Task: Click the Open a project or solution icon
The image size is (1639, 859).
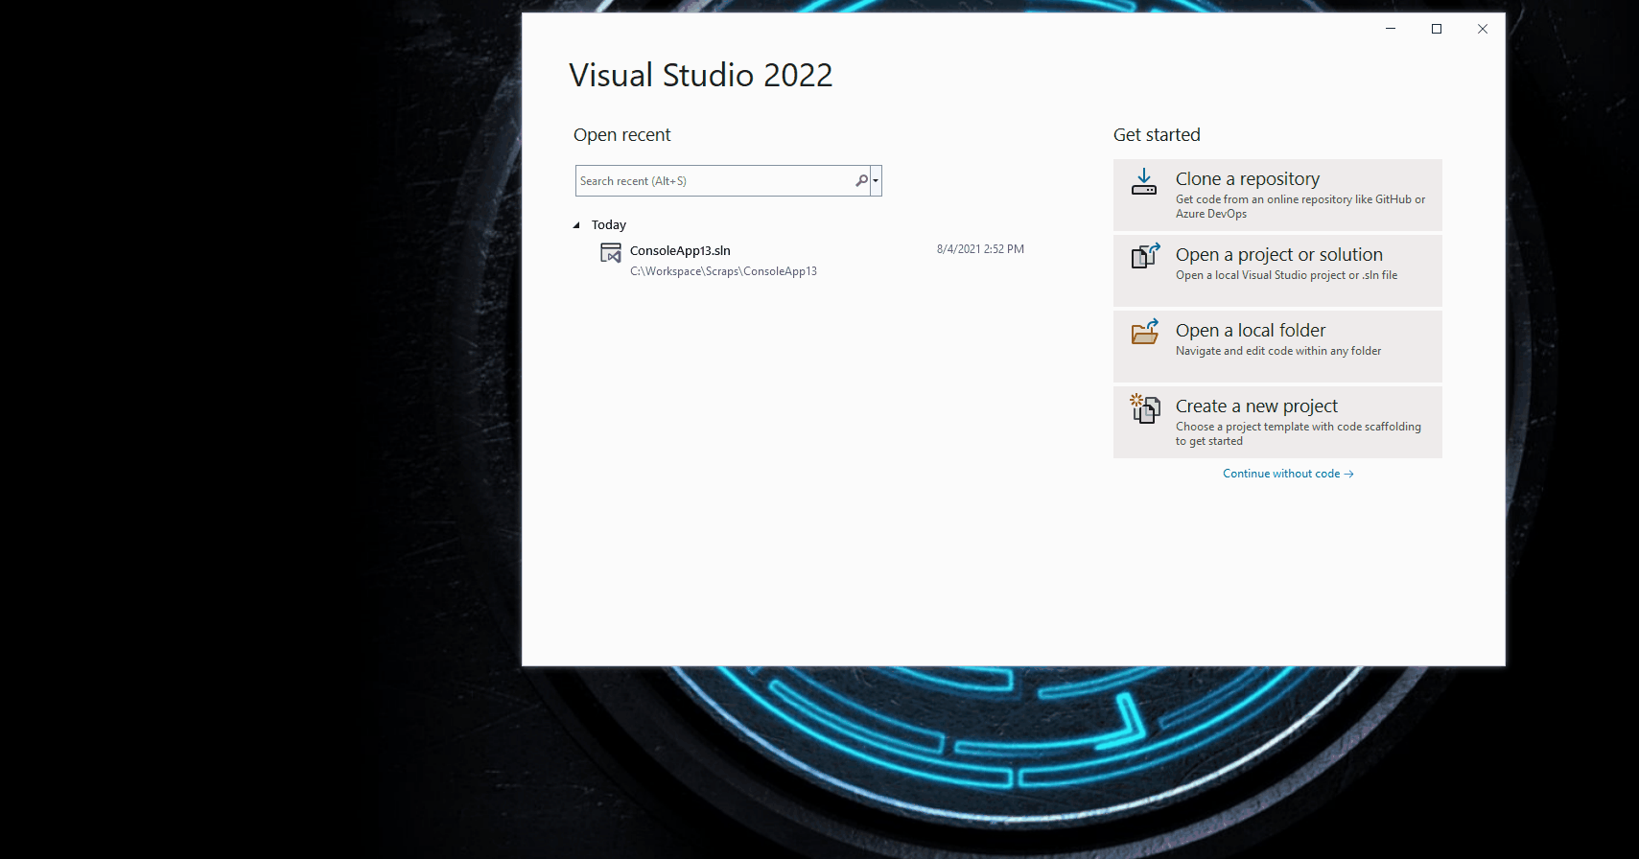Action: (1145, 256)
